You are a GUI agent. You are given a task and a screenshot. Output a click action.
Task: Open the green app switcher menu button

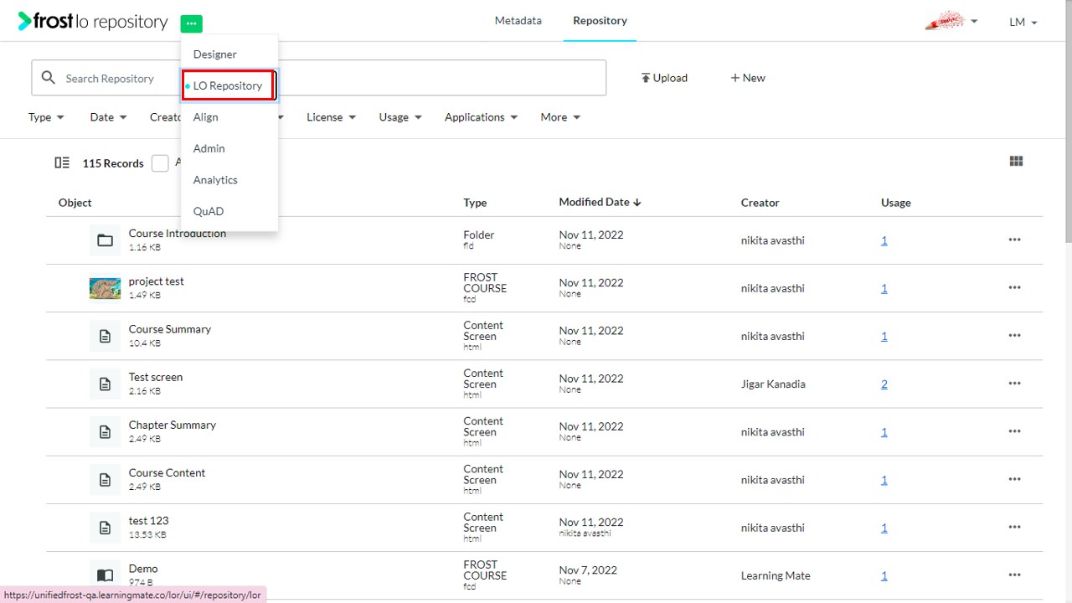191,23
